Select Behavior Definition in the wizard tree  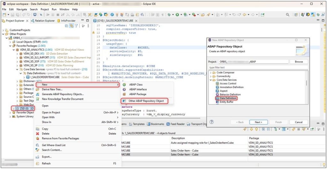coord(230,94)
